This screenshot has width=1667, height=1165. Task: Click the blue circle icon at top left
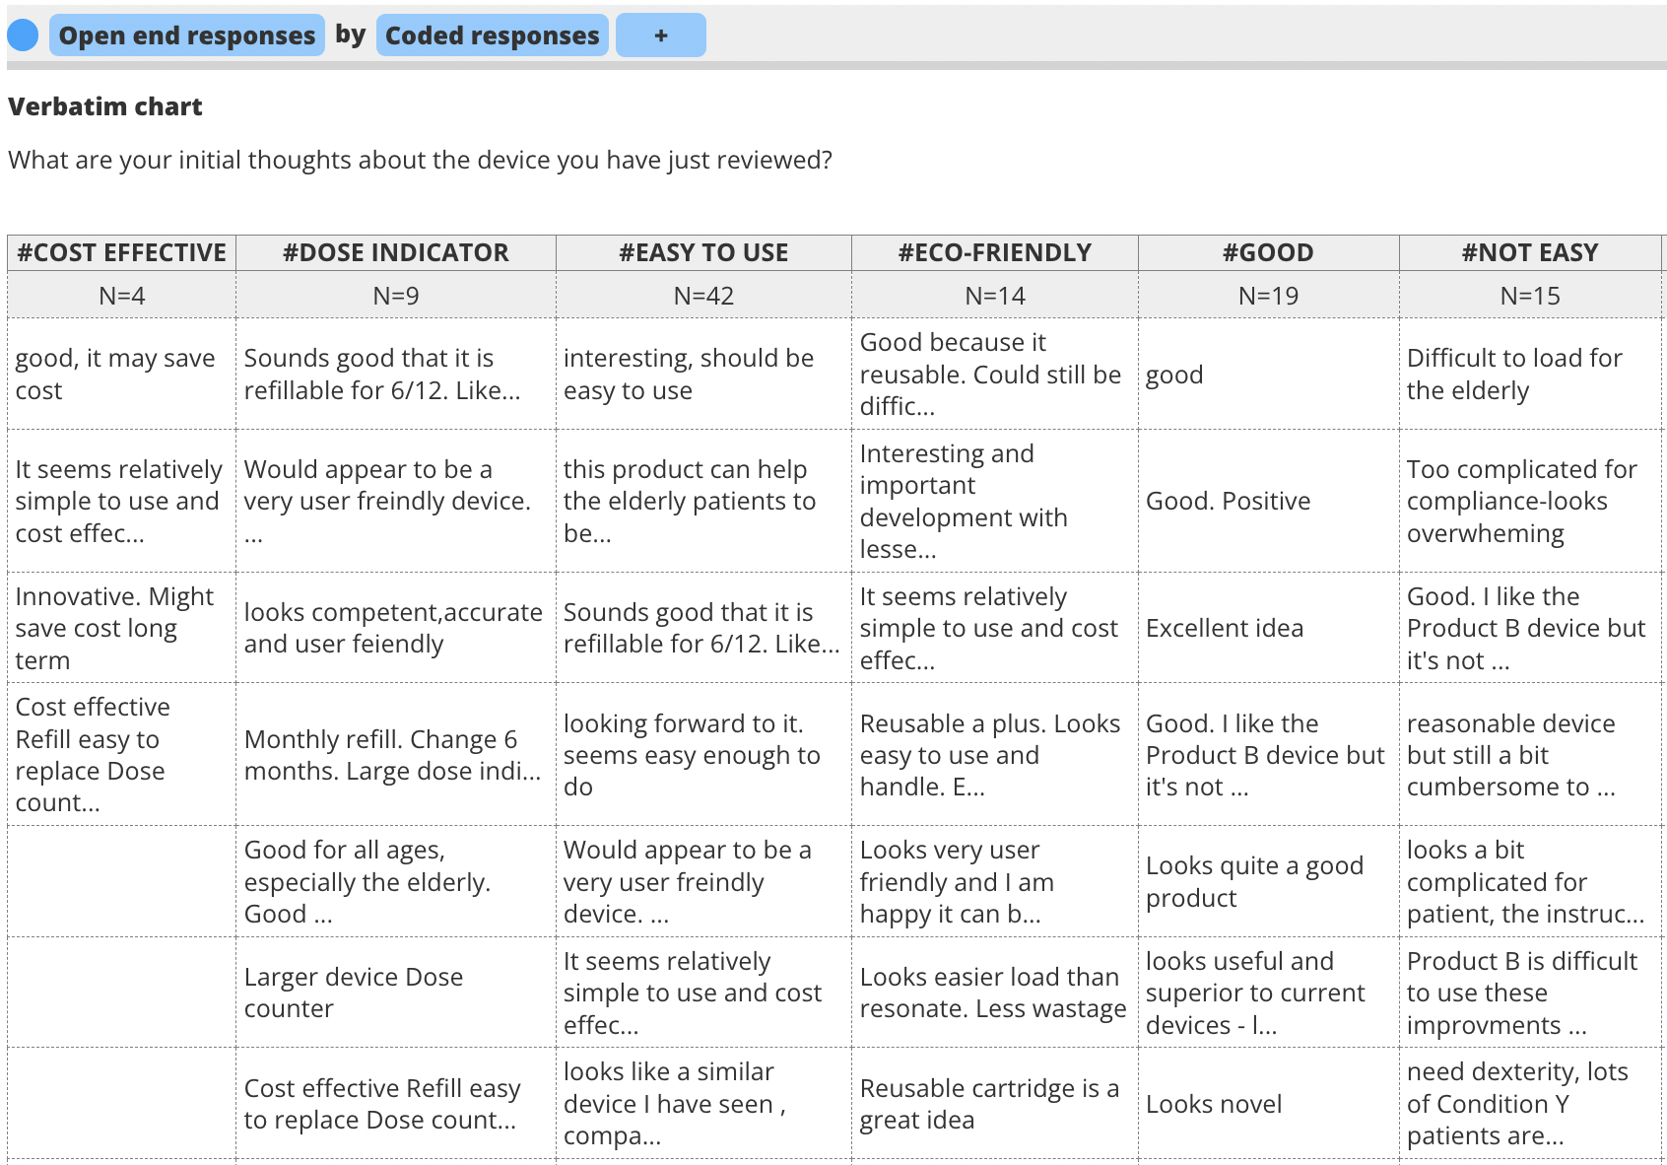coord(23,35)
